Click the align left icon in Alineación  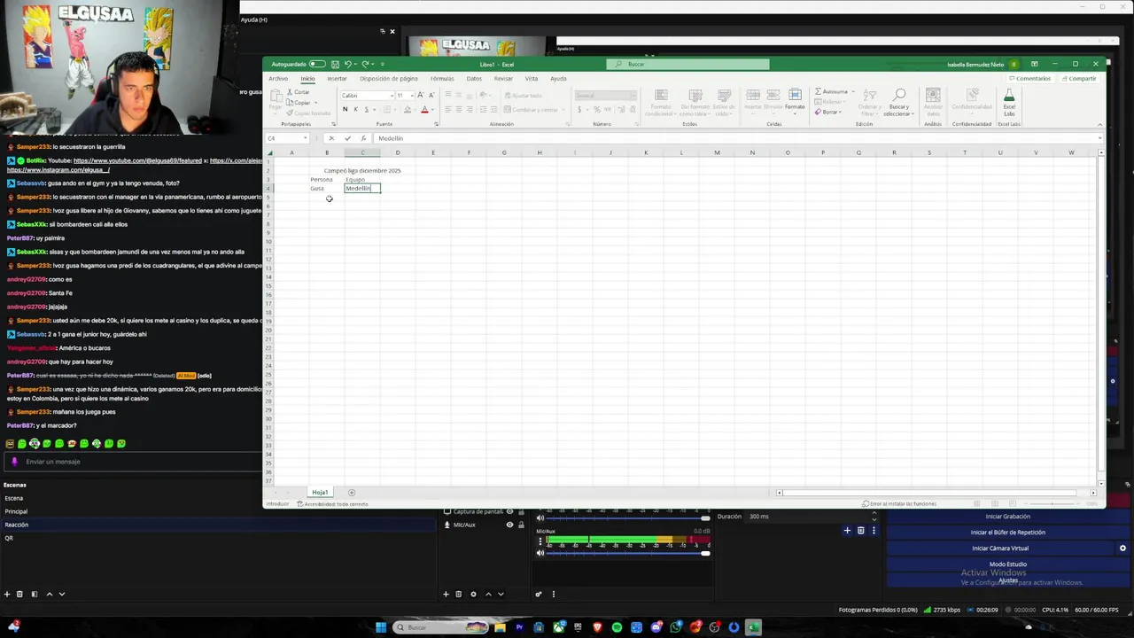pos(448,110)
